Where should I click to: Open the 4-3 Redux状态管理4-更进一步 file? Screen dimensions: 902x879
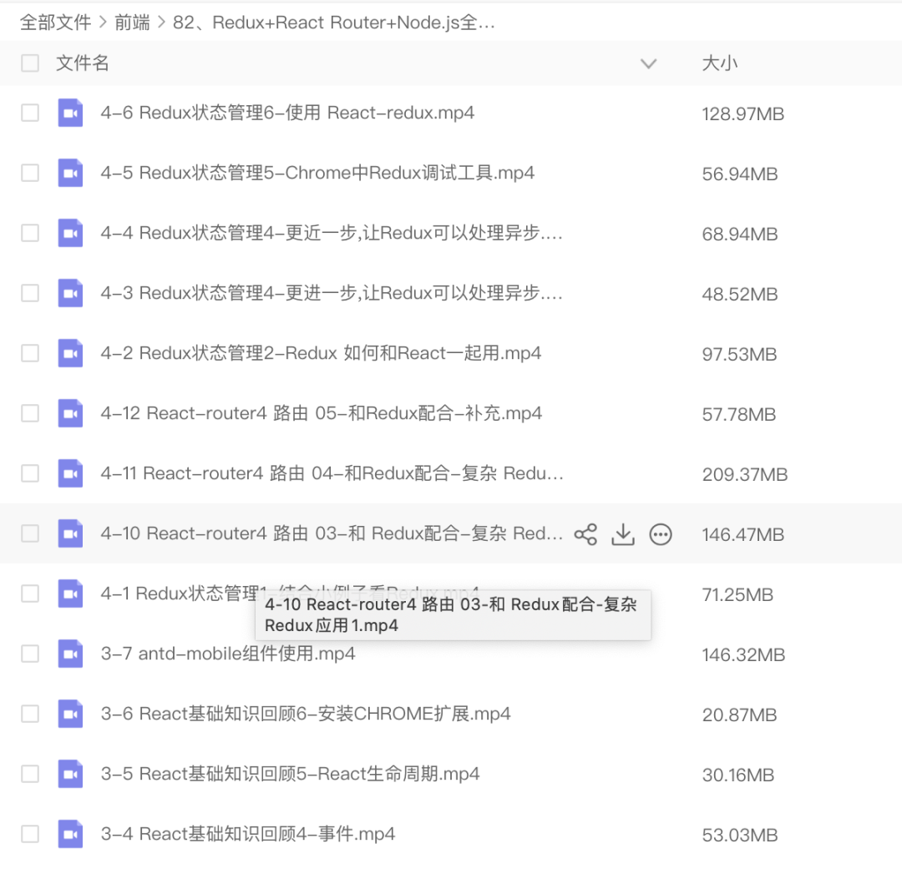pos(332,293)
